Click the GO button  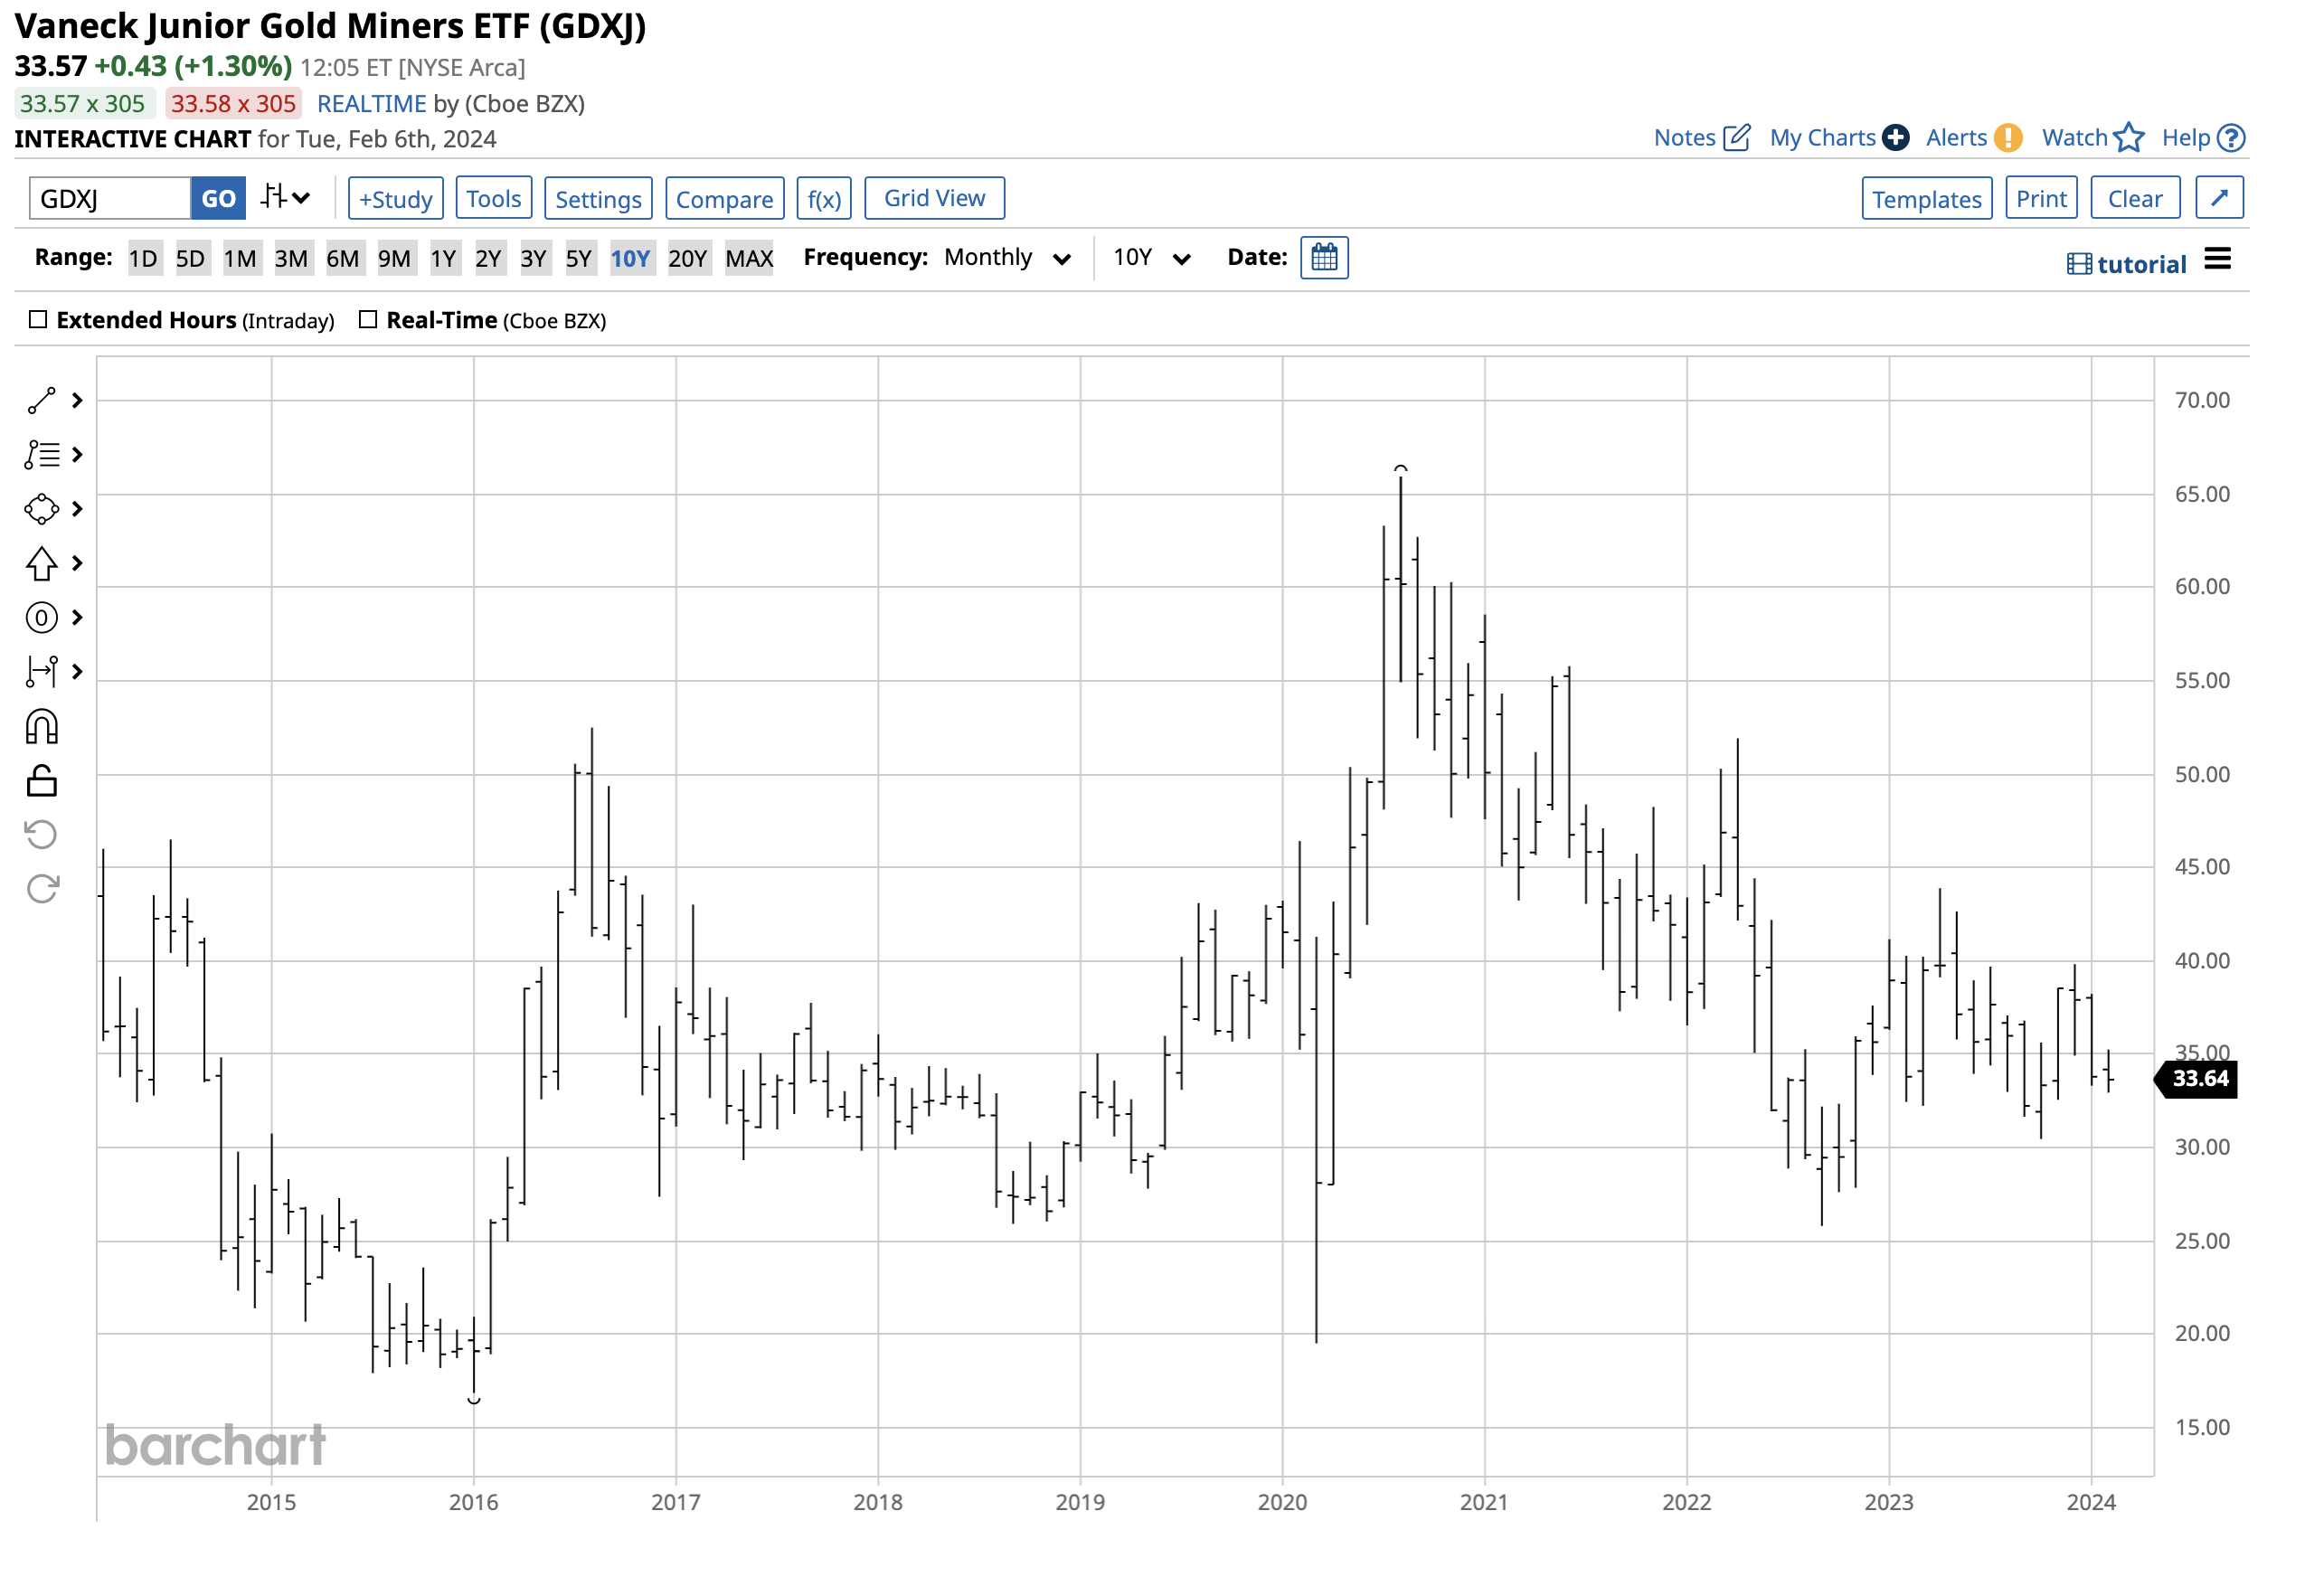(218, 198)
